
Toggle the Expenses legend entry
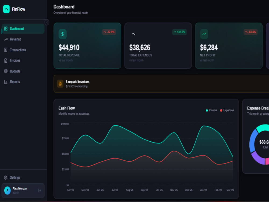click(x=227, y=110)
